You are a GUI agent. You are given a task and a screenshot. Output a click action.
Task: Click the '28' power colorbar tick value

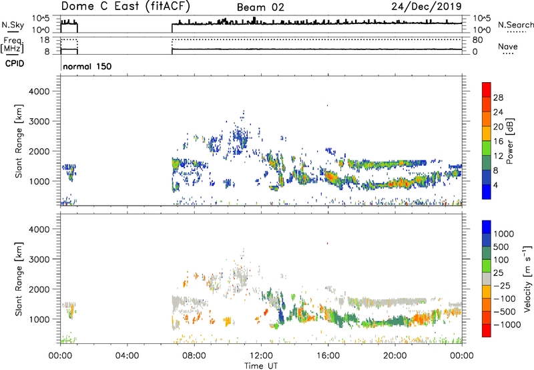click(498, 98)
